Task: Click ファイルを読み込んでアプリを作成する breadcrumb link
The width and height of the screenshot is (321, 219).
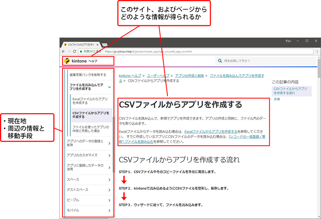Action: [x=237, y=76]
